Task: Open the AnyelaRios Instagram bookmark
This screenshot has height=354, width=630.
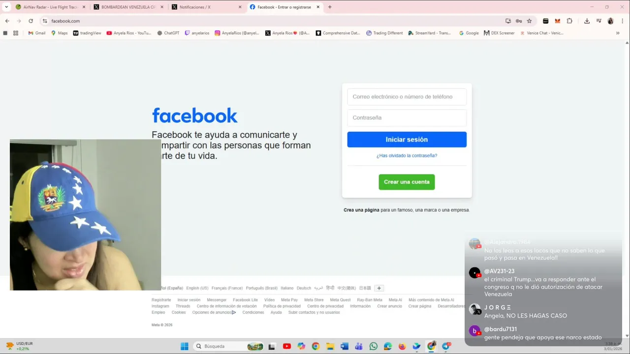Action: (237, 33)
